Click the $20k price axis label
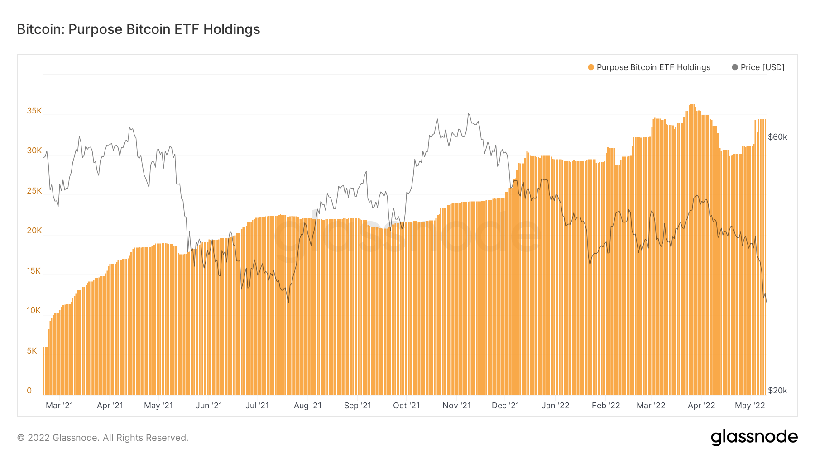Viewport: 815px width, 458px height. pos(777,391)
